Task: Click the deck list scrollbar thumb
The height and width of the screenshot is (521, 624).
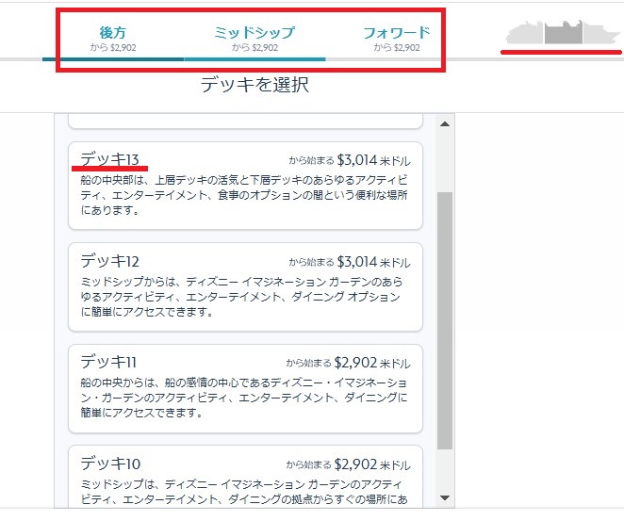Action: pos(445,320)
